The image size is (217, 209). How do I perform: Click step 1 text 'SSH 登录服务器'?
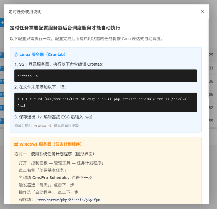coord(59,64)
